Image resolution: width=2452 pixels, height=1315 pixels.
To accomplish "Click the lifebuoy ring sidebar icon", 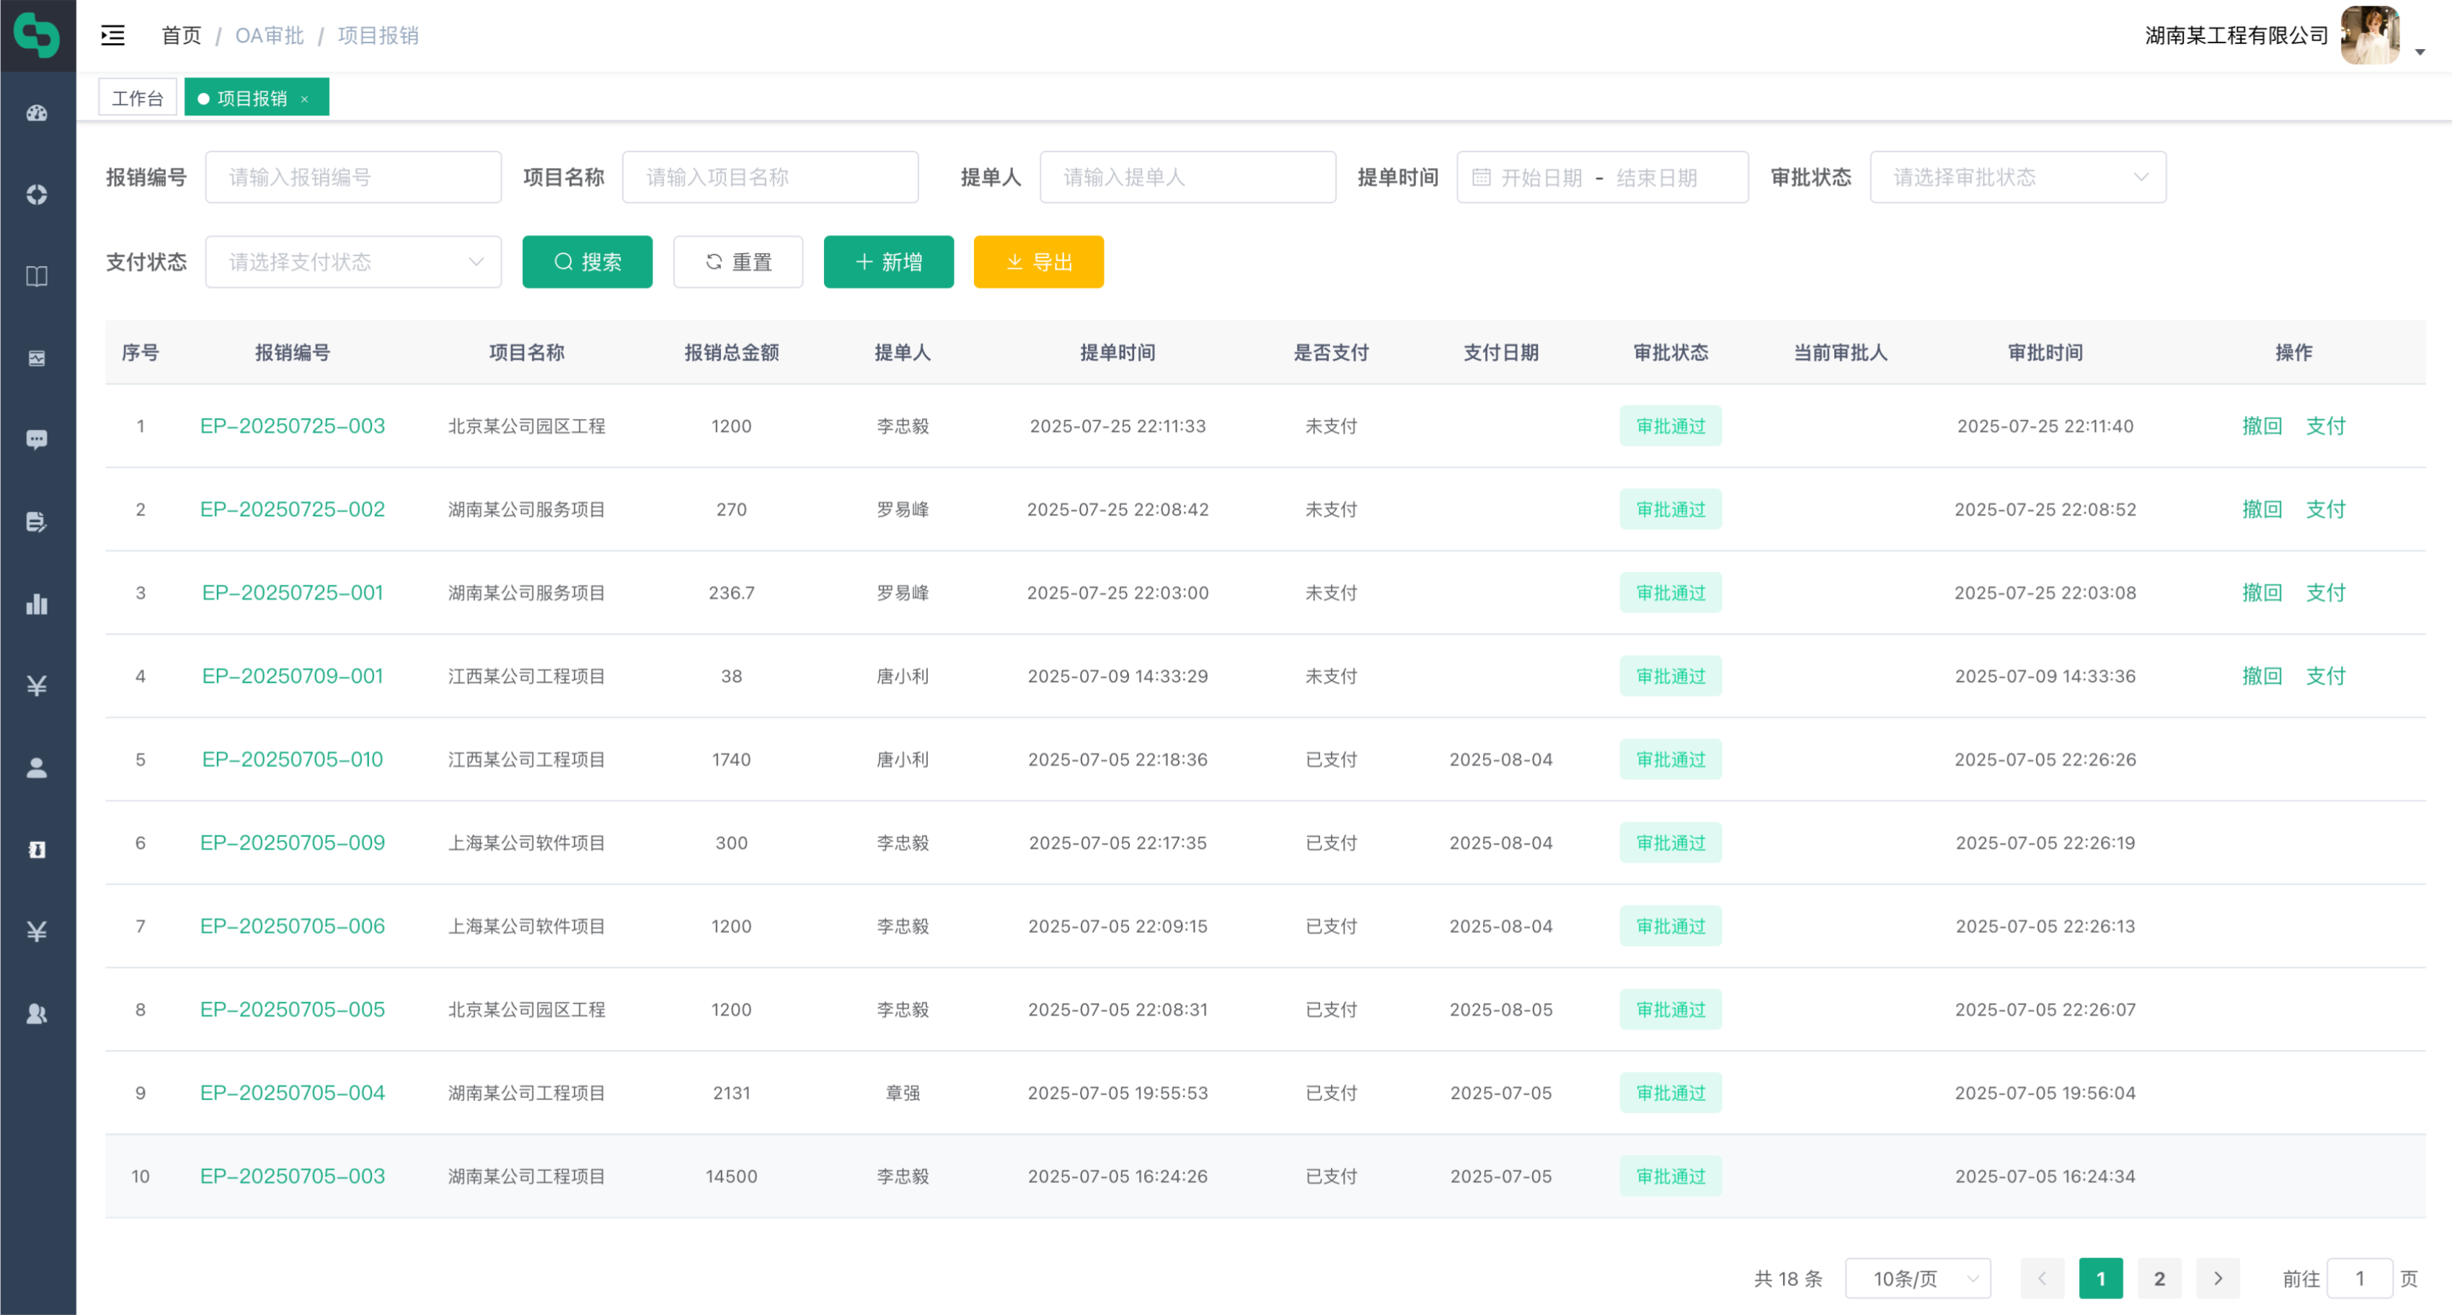I will [37, 195].
